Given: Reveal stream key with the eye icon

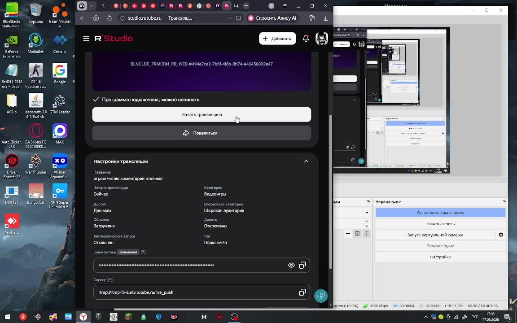Looking at the screenshot, I should 291,265.
